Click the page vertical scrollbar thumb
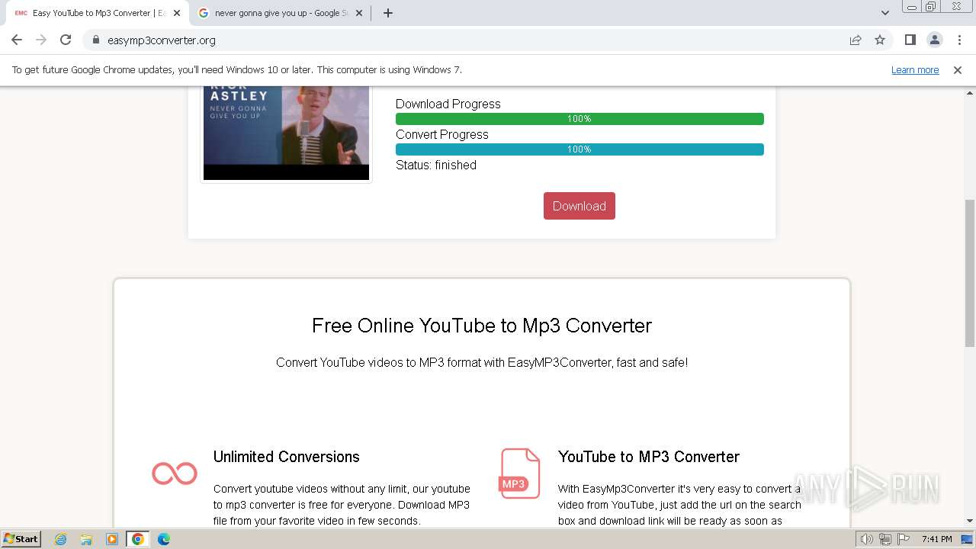Screen dimensions: 976x549 [x=970, y=272]
